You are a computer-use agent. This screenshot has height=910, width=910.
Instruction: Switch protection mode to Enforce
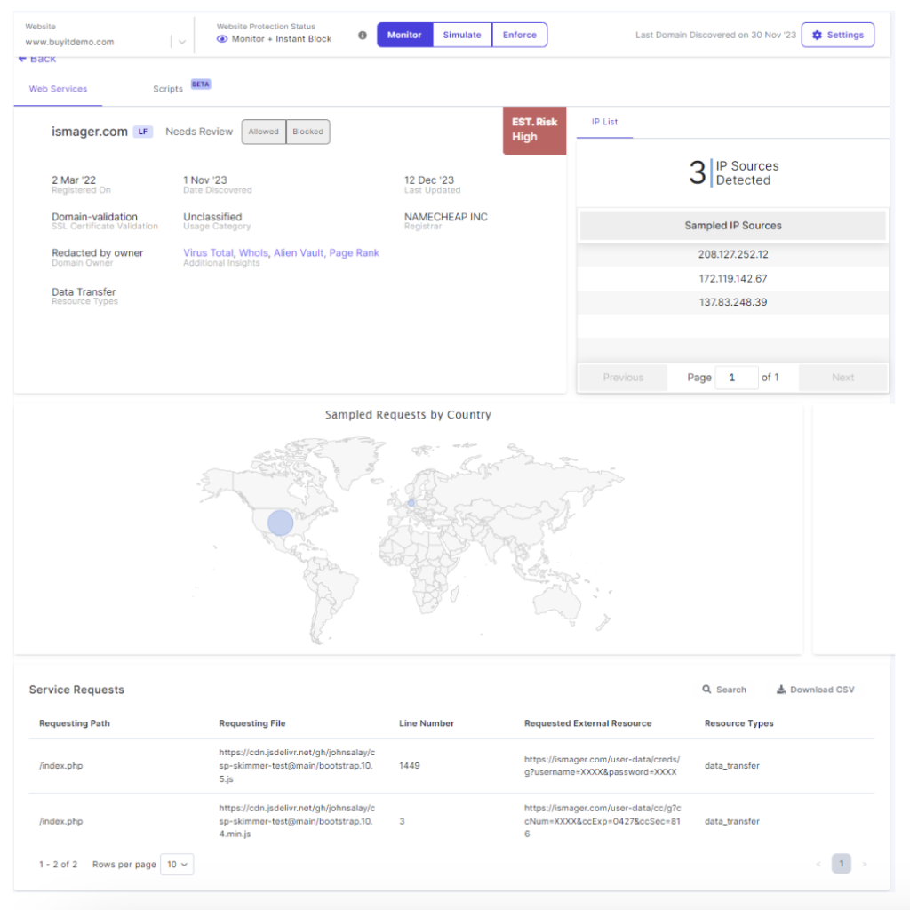519,35
